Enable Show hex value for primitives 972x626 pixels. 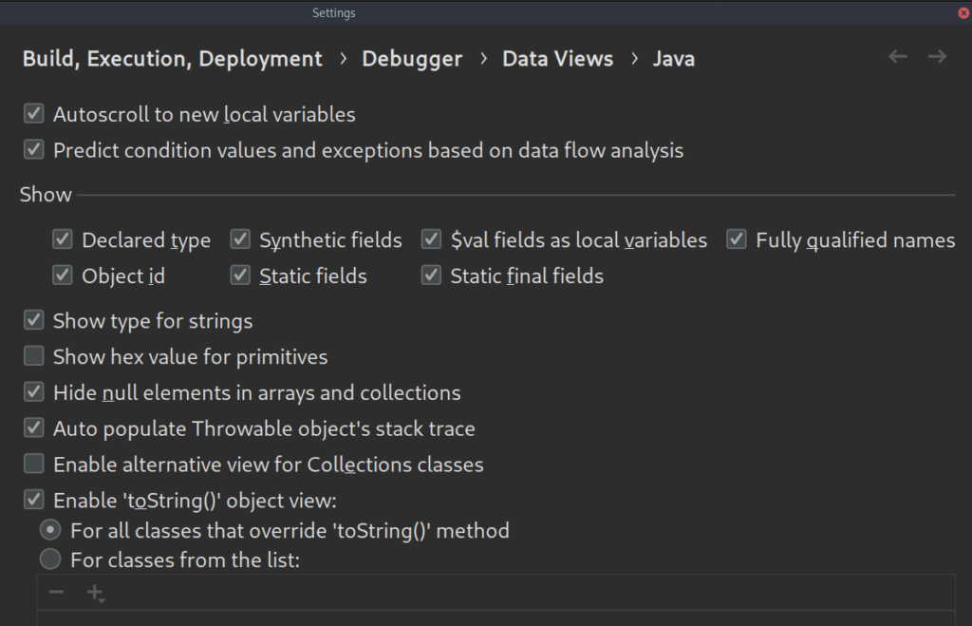(33, 356)
